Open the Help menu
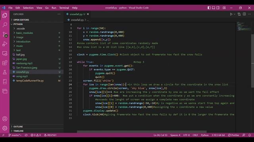 (75, 8)
